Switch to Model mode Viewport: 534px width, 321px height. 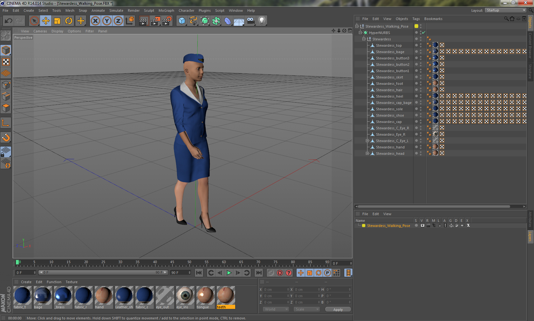click(6, 50)
